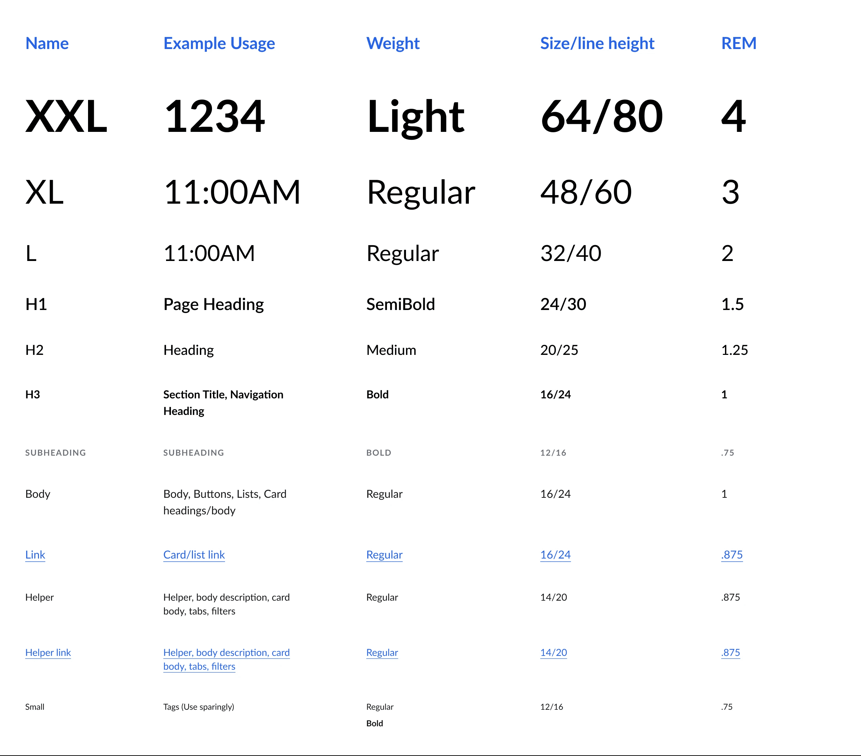The width and height of the screenshot is (861, 756).
Task: Click the 'Card/list link' hyperlink
Action: click(194, 555)
